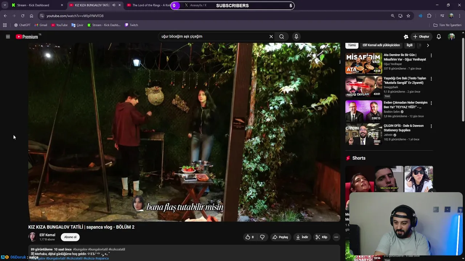Open YouTube account avatar menu
Viewport: 465px width, 261px height.
coord(452,37)
